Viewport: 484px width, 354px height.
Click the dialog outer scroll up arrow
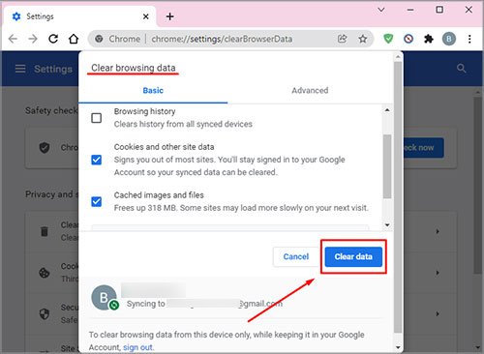point(398,57)
